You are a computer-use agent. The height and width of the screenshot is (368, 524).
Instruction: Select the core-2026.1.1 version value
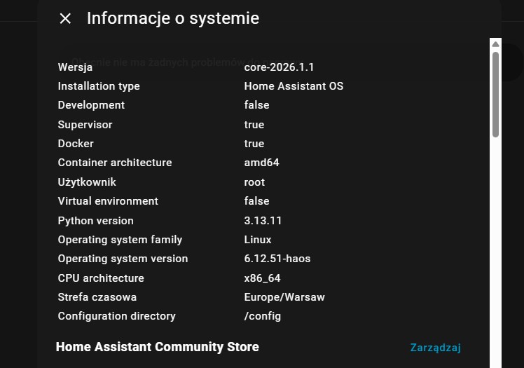tap(279, 67)
